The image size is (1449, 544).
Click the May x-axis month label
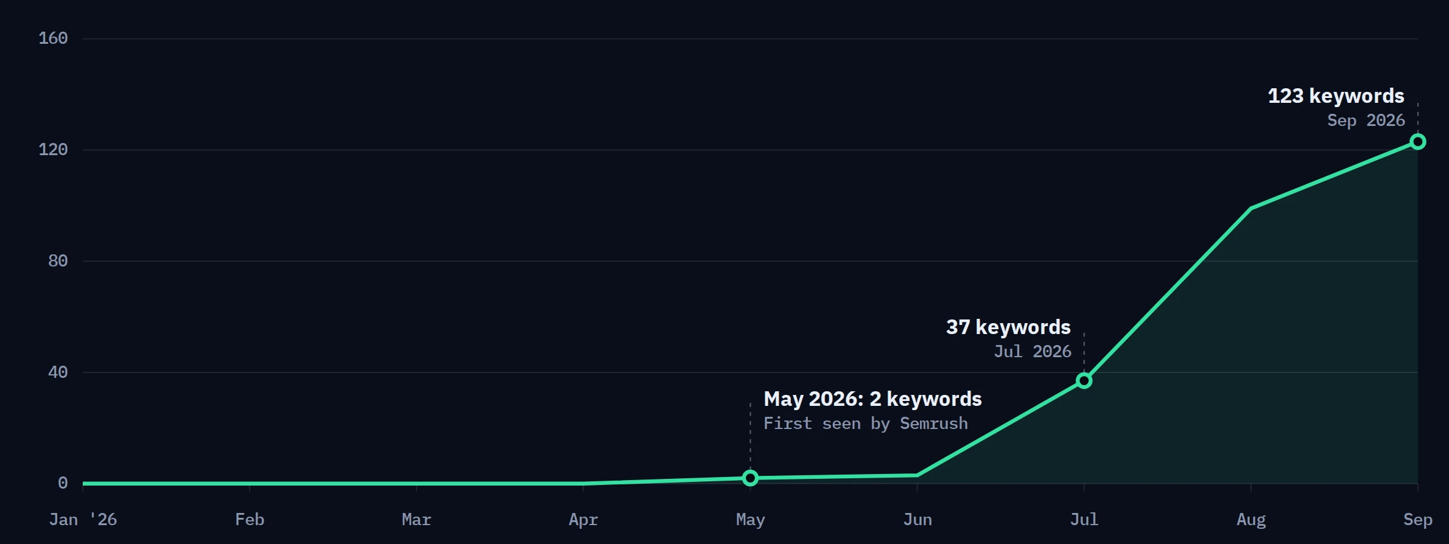[x=750, y=520]
